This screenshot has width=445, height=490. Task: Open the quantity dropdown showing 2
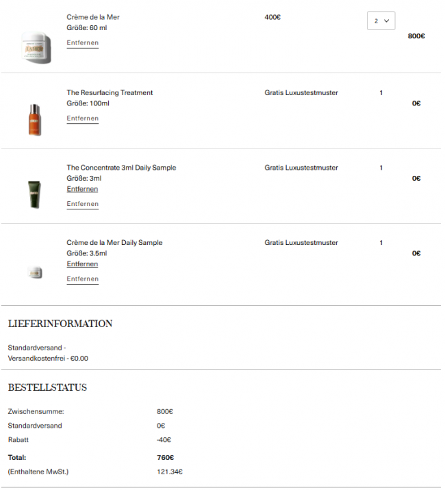[381, 21]
